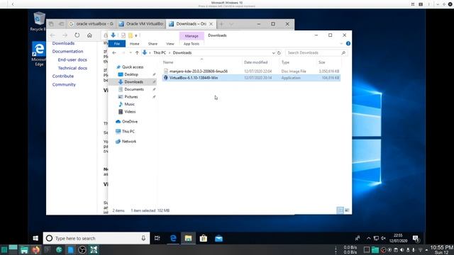Open a new tab in Edge
The height and width of the screenshot is (255, 454).
click(x=221, y=24)
